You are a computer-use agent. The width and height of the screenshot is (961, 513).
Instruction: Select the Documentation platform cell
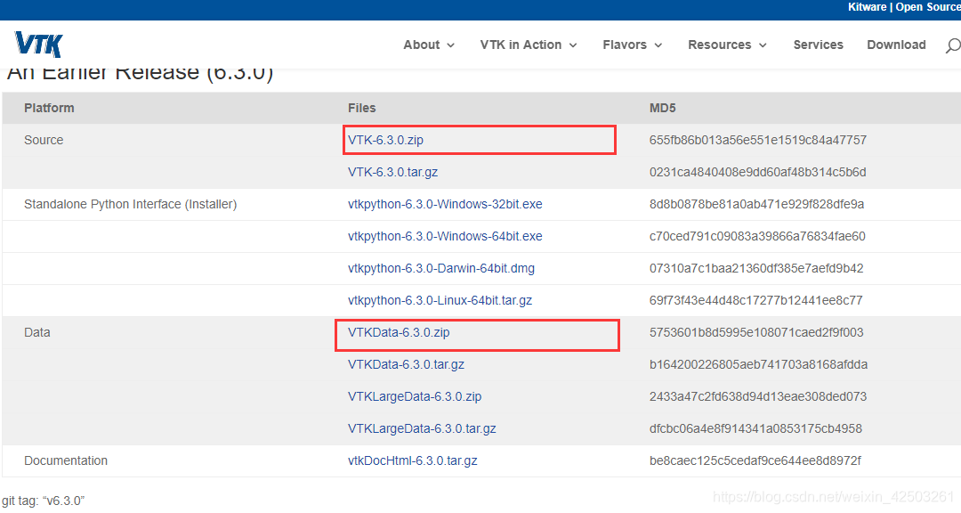point(66,460)
